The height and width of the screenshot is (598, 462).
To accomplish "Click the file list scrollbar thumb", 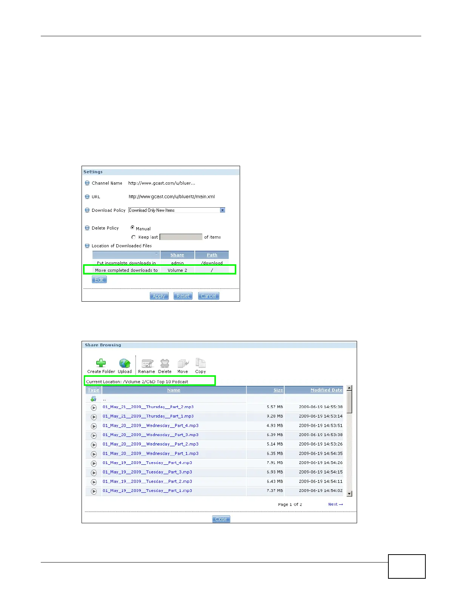I will [x=349, y=402].
